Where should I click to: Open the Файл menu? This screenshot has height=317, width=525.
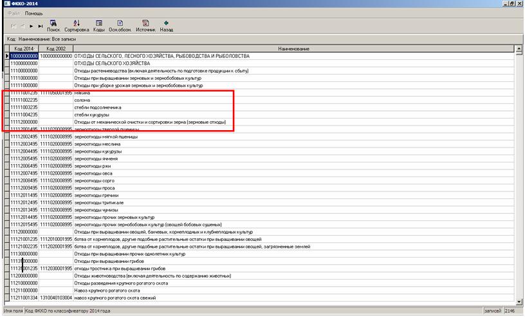(14, 13)
